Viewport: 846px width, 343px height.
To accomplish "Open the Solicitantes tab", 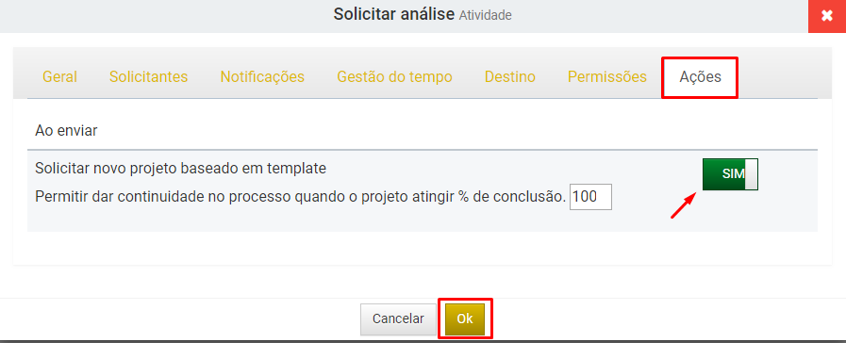I will click(x=148, y=77).
